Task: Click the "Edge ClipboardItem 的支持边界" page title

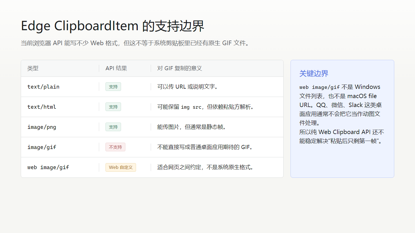Action: (x=113, y=26)
